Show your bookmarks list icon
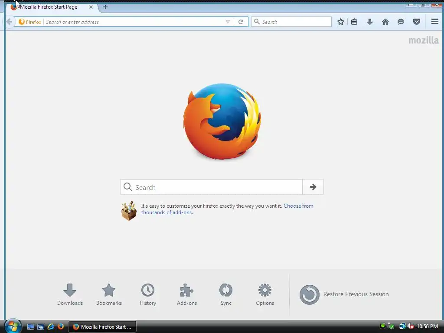The height and width of the screenshot is (333, 444). pyautogui.click(x=354, y=22)
